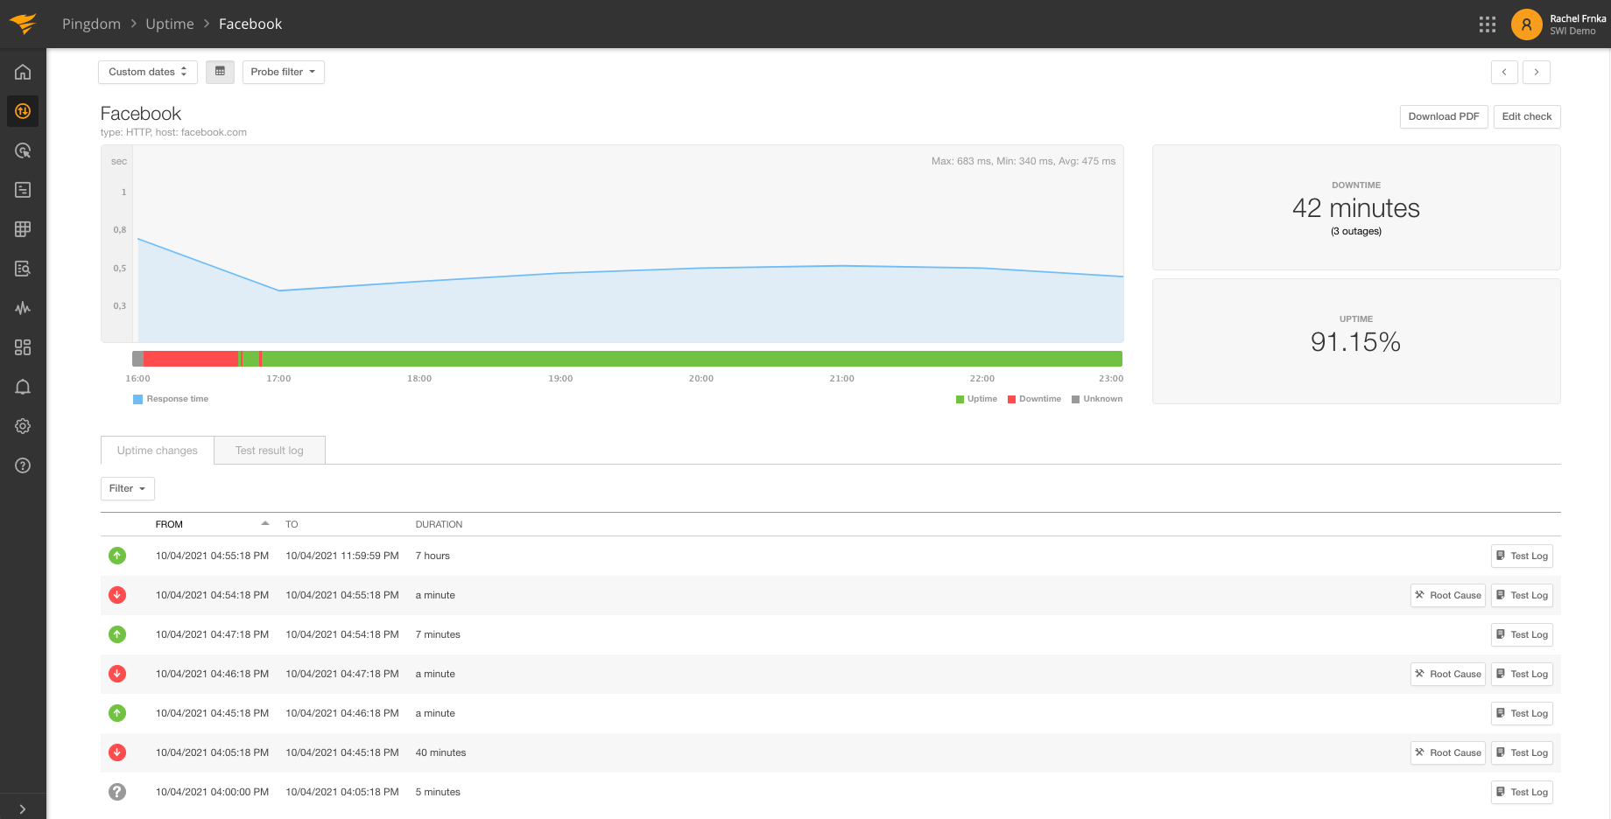Open Test Log for 04:45:18 PM uptime row

tap(1522, 713)
